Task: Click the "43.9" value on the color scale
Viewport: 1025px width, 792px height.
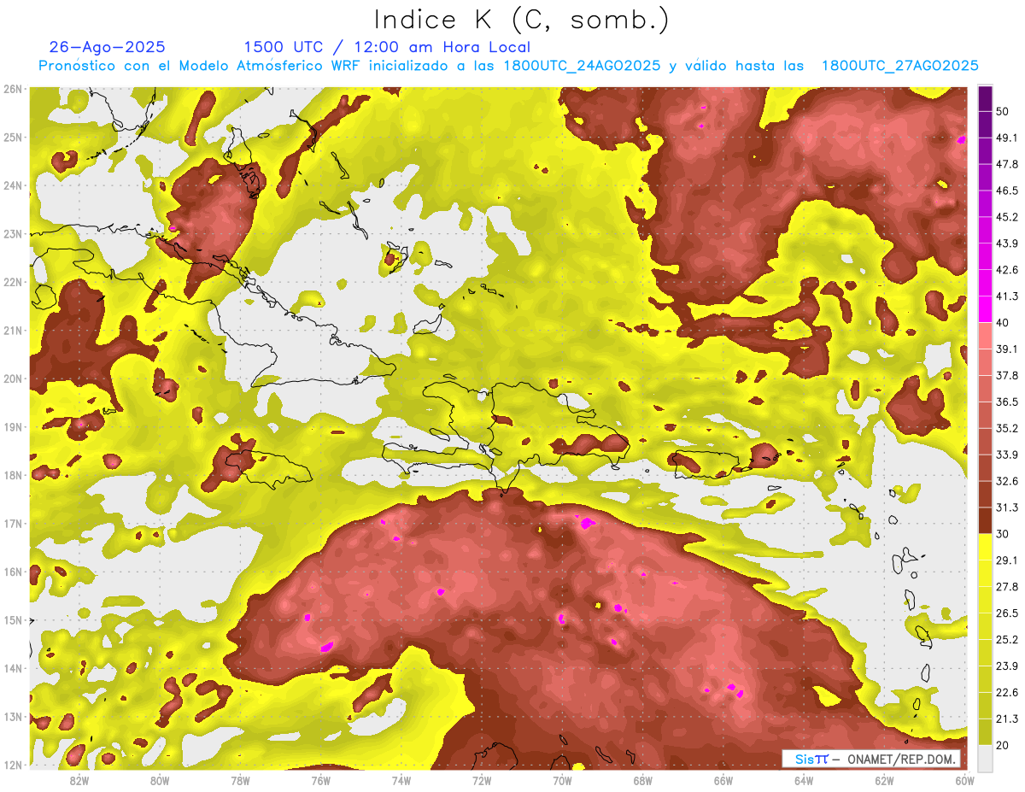Action: click(1006, 243)
